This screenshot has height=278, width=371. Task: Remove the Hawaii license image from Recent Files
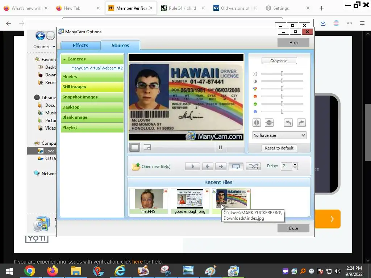pos(248,191)
